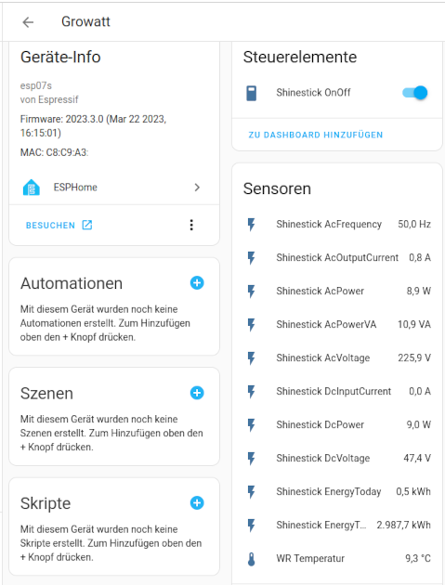Click the external-link icon beside BESUCHEN
The width and height of the screenshot is (445, 585).
[x=87, y=225]
